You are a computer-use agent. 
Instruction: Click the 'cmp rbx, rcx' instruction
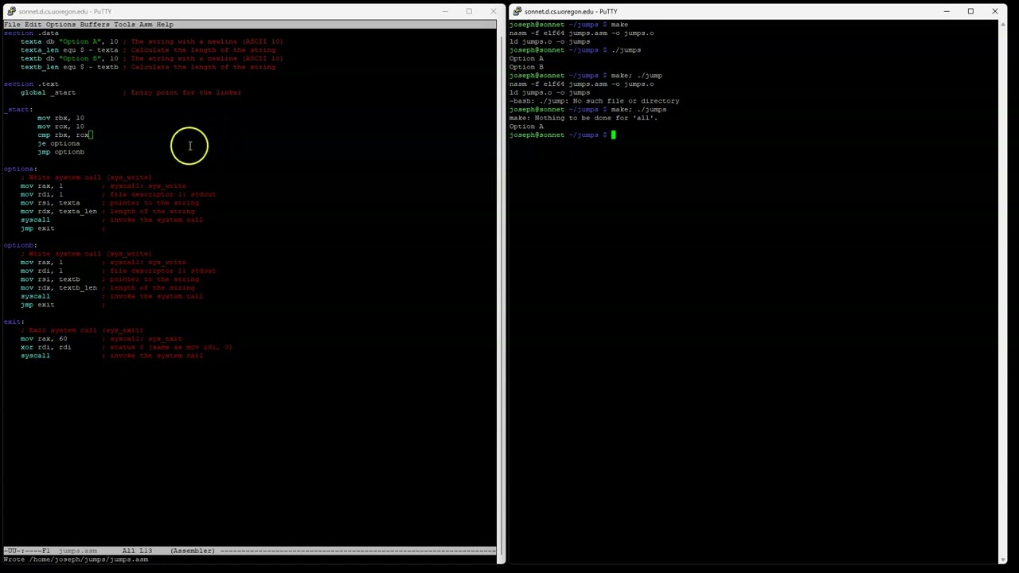pyautogui.click(x=64, y=135)
